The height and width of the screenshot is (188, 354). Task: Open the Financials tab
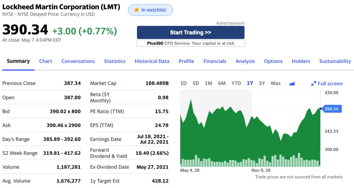tap(215, 61)
